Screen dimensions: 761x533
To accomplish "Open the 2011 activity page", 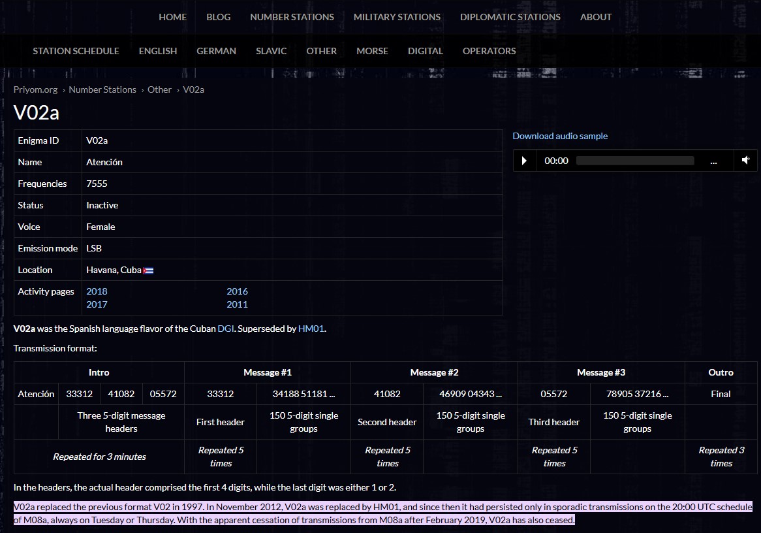I will 237,304.
